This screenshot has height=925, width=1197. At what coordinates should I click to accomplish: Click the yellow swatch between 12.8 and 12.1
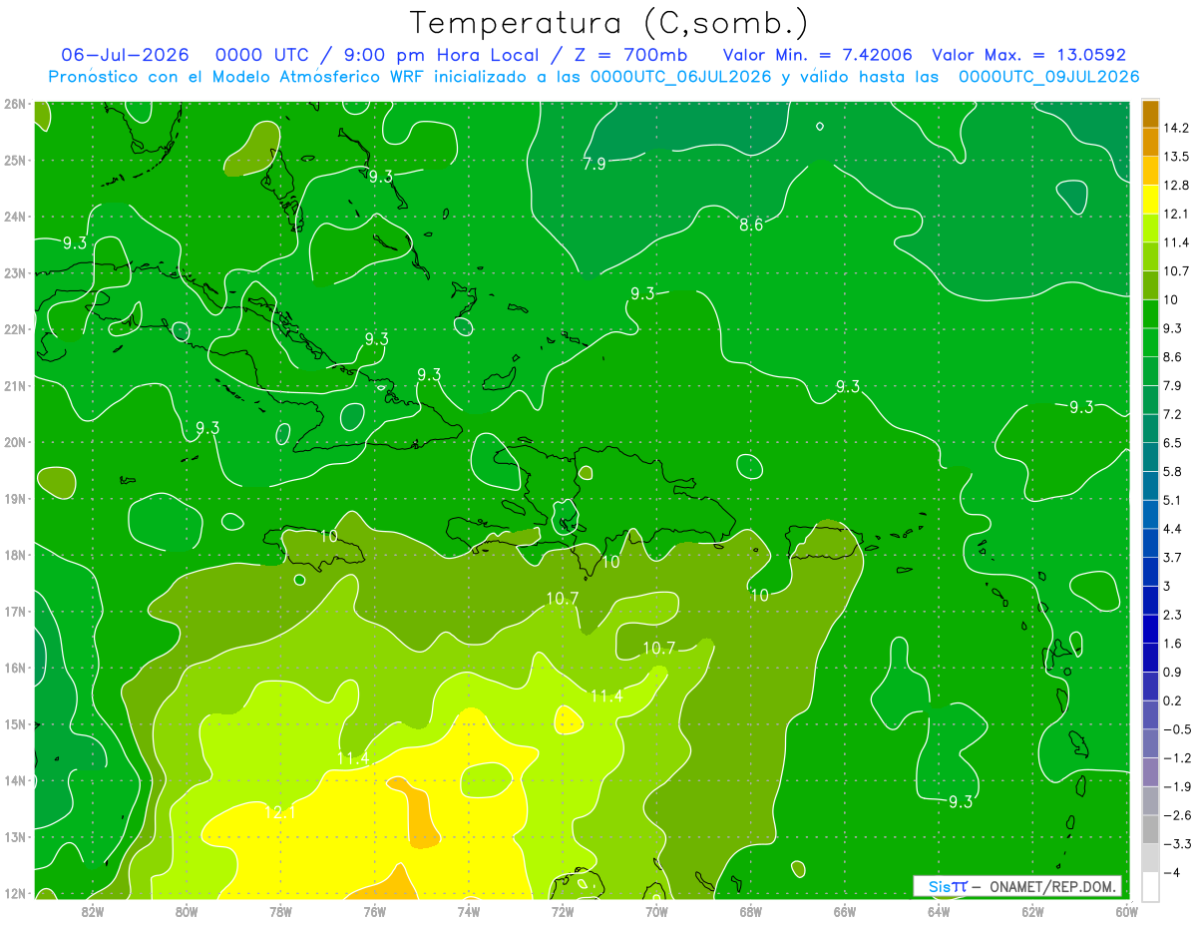(1150, 198)
